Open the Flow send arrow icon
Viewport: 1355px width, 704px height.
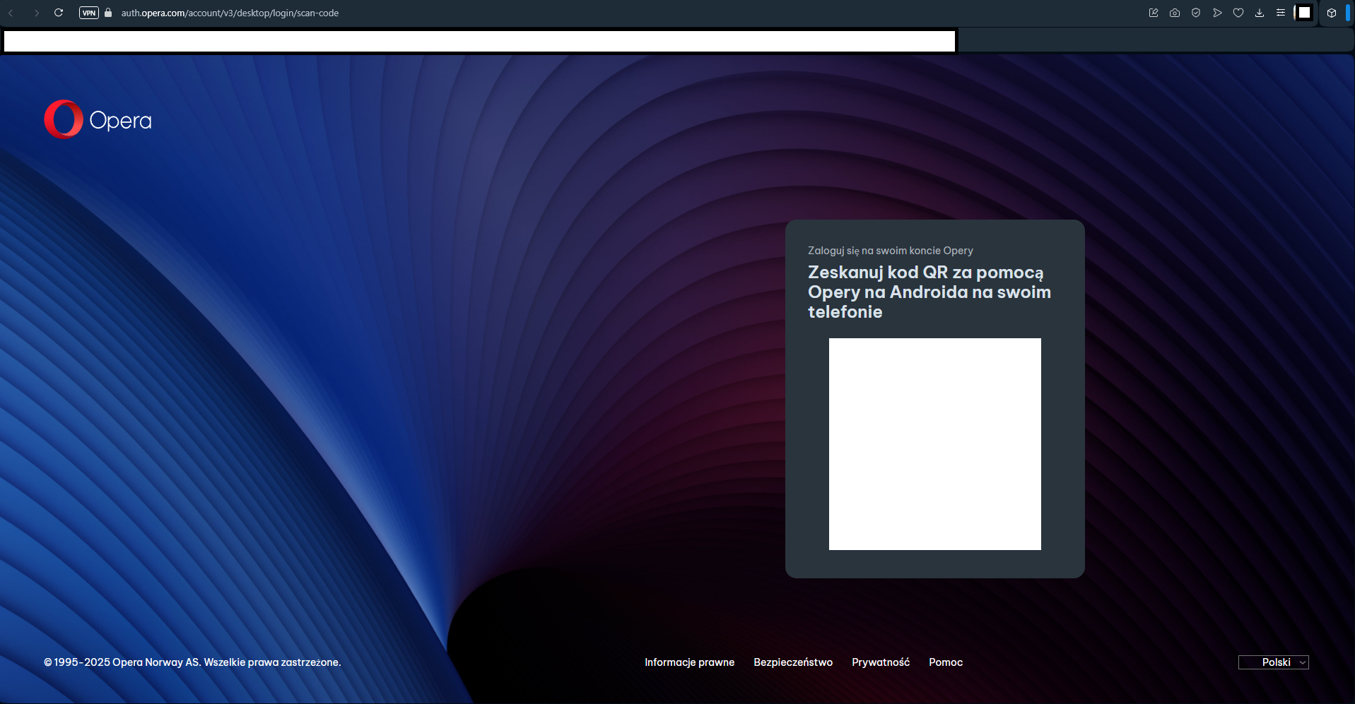click(x=1217, y=13)
